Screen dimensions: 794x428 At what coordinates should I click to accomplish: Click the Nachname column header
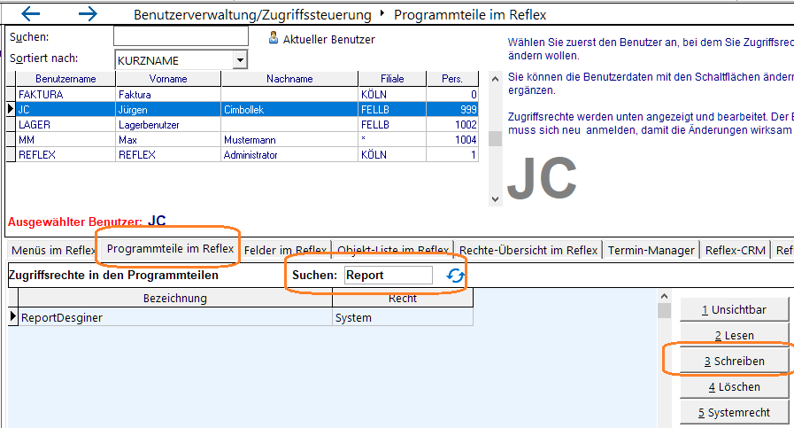pos(289,79)
